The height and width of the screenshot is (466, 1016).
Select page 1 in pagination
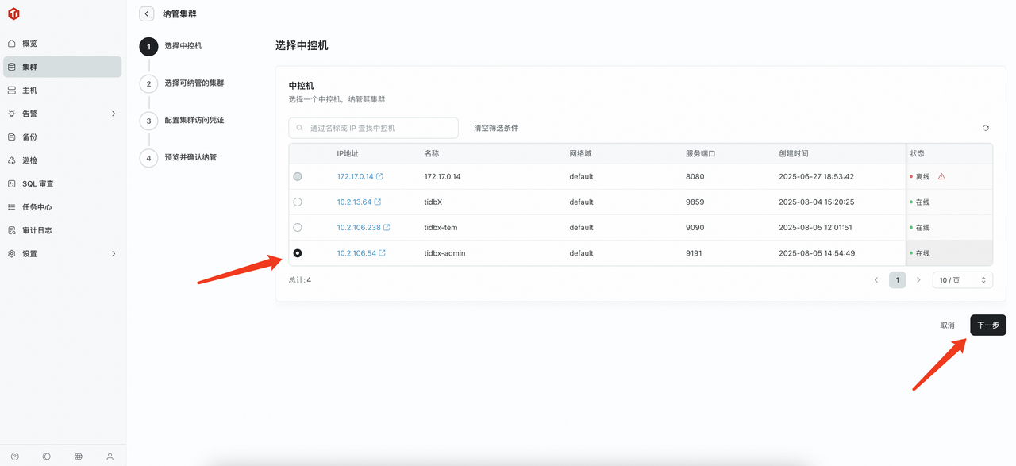(x=897, y=279)
